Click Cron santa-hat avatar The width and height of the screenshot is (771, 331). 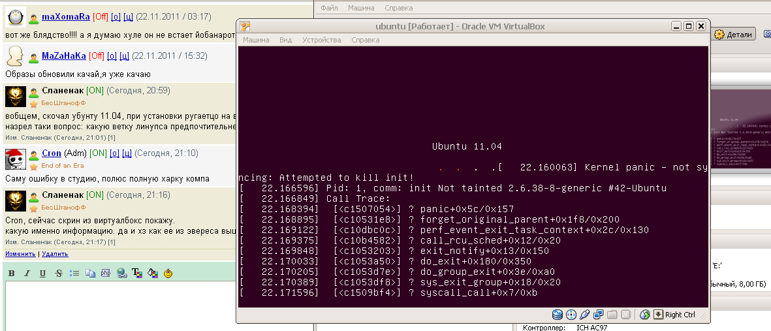(15, 159)
